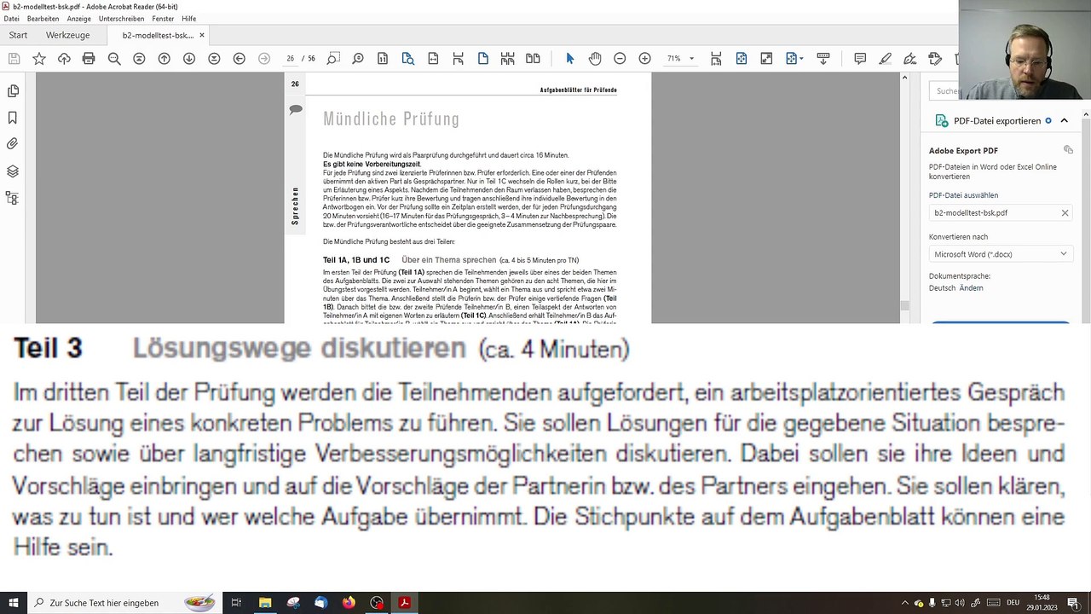This screenshot has width=1091, height=614.
Task: Open the Fenster menu
Action: (163, 19)
